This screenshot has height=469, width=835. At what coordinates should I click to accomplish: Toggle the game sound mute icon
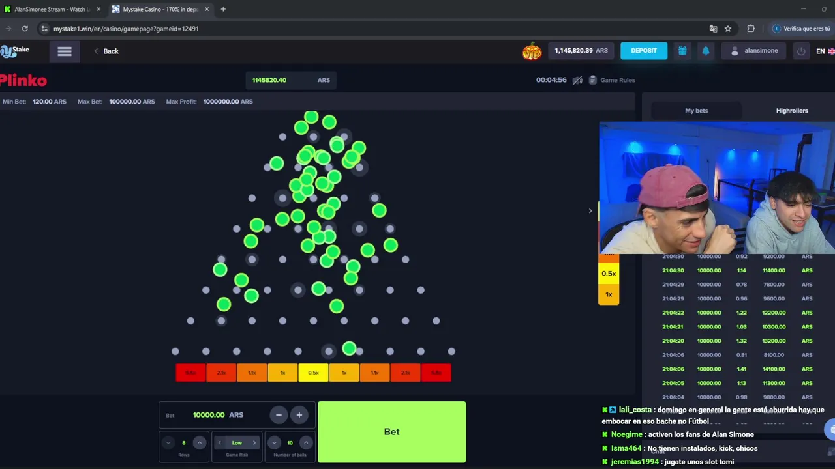pos(577,80)
